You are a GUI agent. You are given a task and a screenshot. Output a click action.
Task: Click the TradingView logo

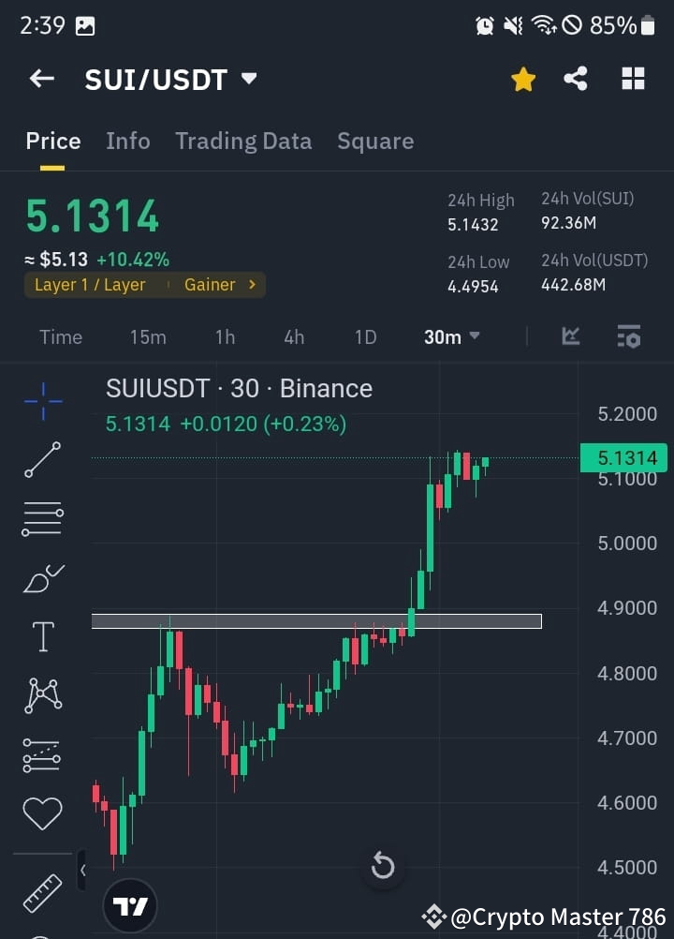130,905
